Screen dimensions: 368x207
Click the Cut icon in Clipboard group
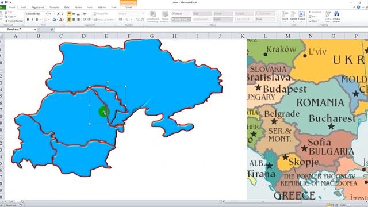click(x=6, y=12)
